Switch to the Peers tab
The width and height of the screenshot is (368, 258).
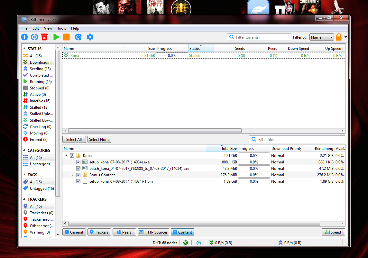124,232
